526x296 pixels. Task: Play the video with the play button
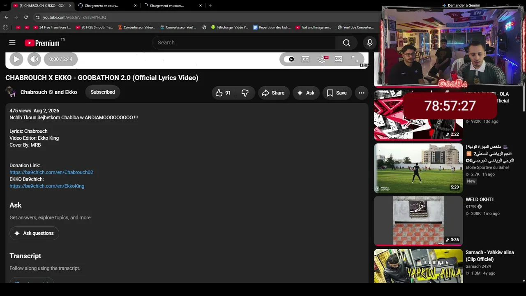(16, 59)
